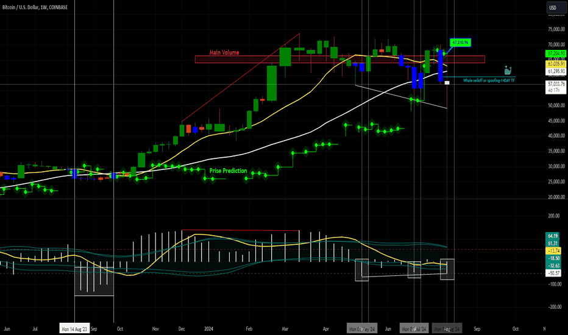The height and width of the screenshot is (335, 568).
Task: Click the 64.19 indicator value label
Action: coord(553,235)
